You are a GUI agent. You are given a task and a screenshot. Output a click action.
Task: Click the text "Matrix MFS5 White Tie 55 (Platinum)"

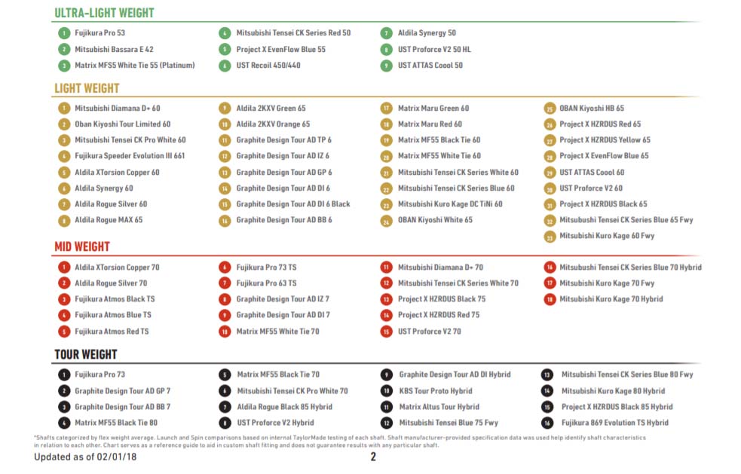coord(135,66)
